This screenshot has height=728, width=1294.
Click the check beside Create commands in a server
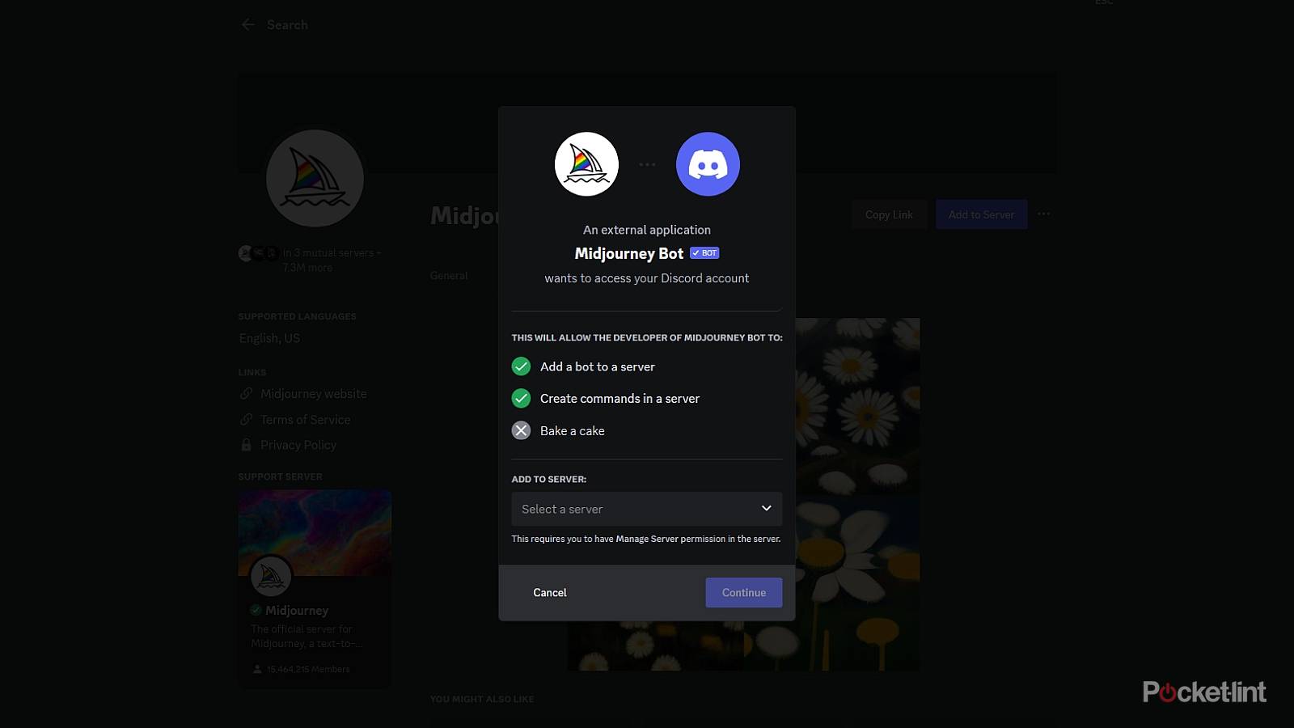522,398
